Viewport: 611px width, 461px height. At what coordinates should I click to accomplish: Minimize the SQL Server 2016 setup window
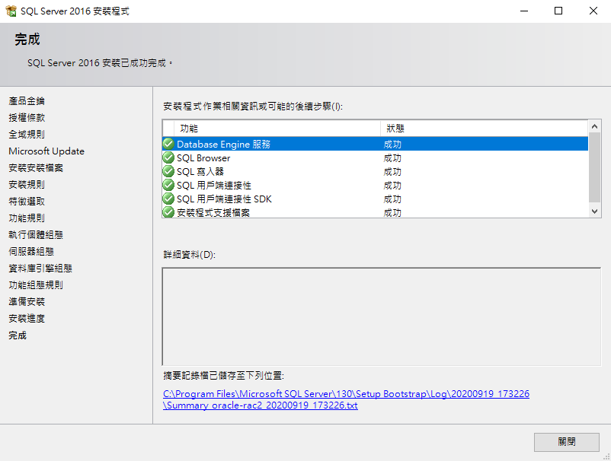click(x=524, y=11)
